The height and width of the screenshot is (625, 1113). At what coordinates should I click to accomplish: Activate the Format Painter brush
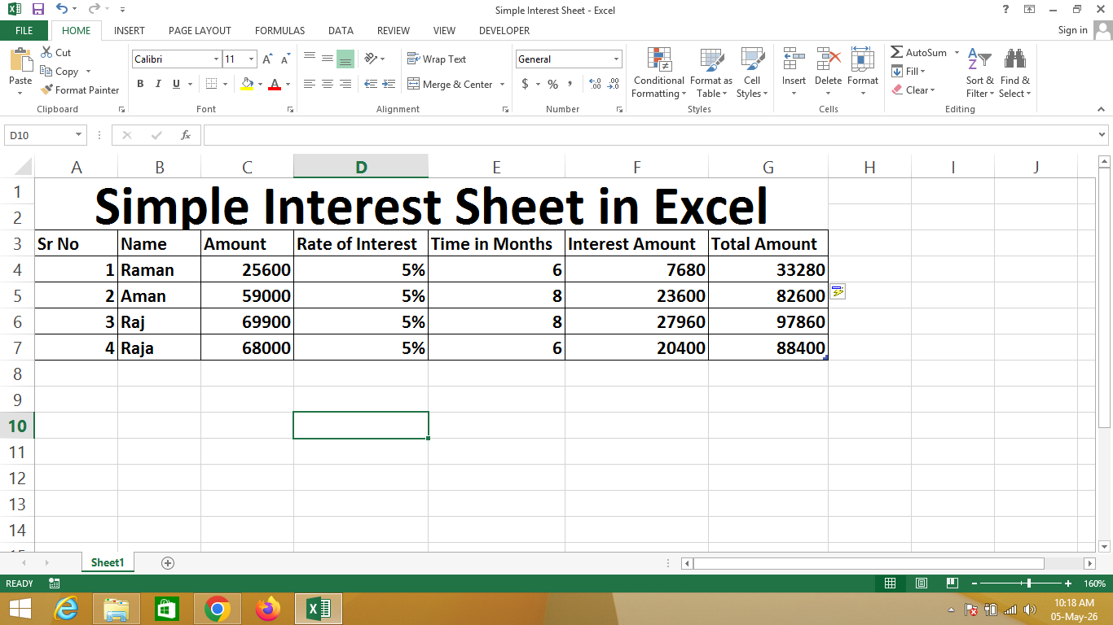click(46, 90)
